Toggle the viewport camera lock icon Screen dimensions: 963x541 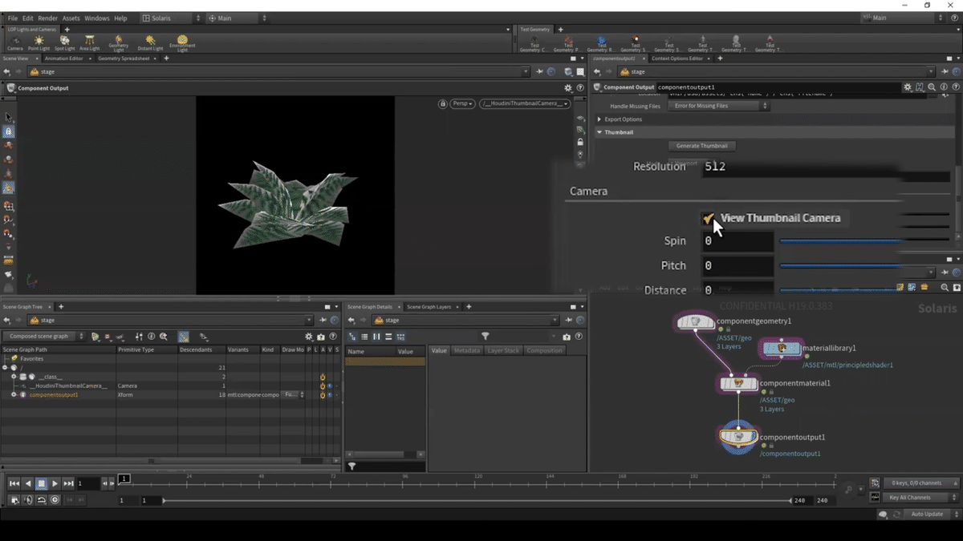tap(443, 103)
